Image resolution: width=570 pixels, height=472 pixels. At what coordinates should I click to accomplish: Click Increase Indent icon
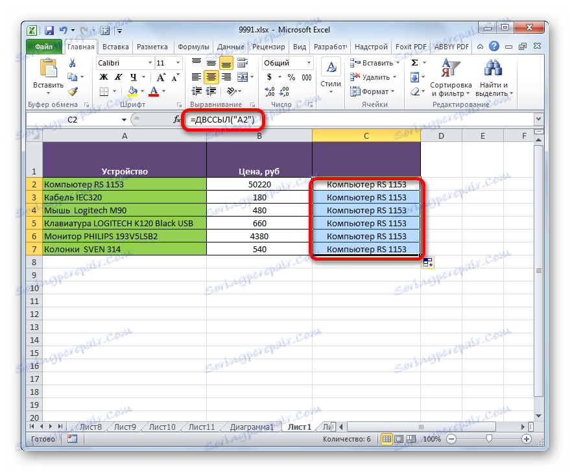pos(211,91)
